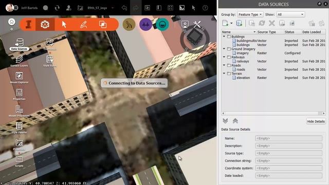Click the InfraWorks orange I home icon
329x185 pixels.
click(28, 25)
